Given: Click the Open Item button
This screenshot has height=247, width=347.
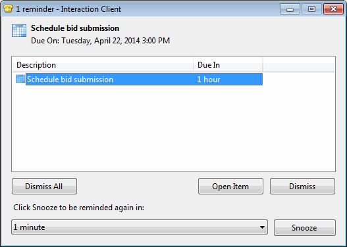Looking at the screenshot, I should coord(230,187).
